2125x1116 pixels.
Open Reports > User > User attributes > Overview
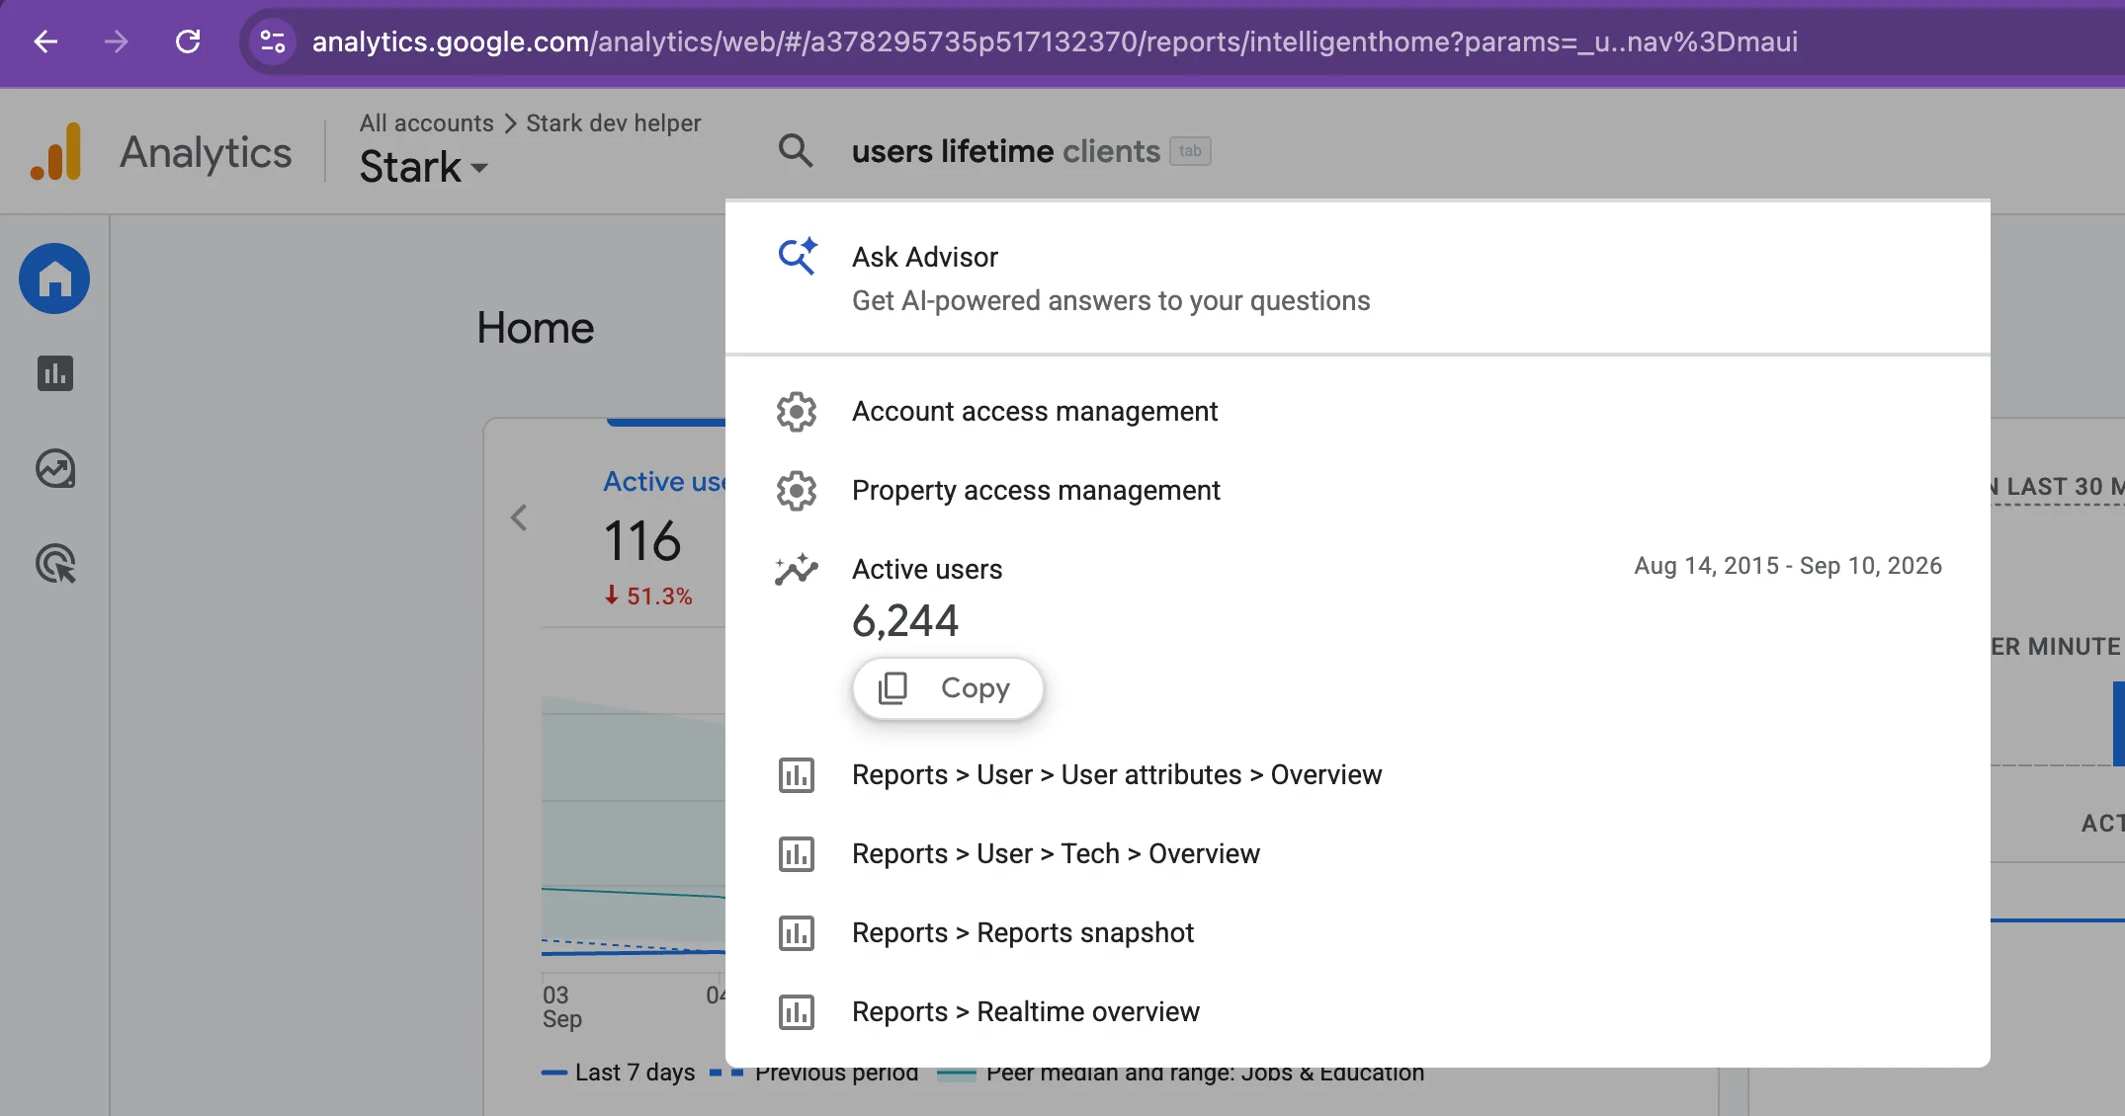[x=1357, y=775]
